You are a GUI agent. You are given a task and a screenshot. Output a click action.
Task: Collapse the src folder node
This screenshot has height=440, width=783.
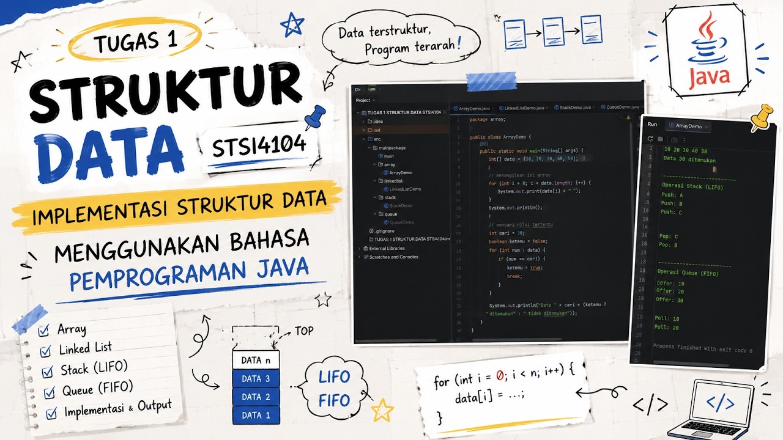click(x=363, y=139)
